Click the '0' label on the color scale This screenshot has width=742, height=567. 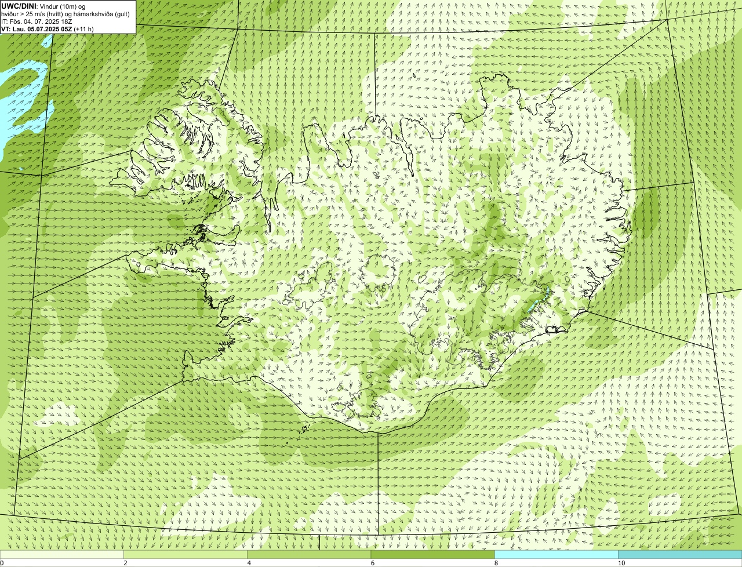click(2, 563)
